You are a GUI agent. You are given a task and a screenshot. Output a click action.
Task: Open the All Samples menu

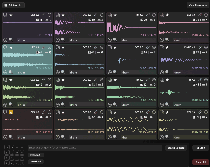click(x=13, y=5)
